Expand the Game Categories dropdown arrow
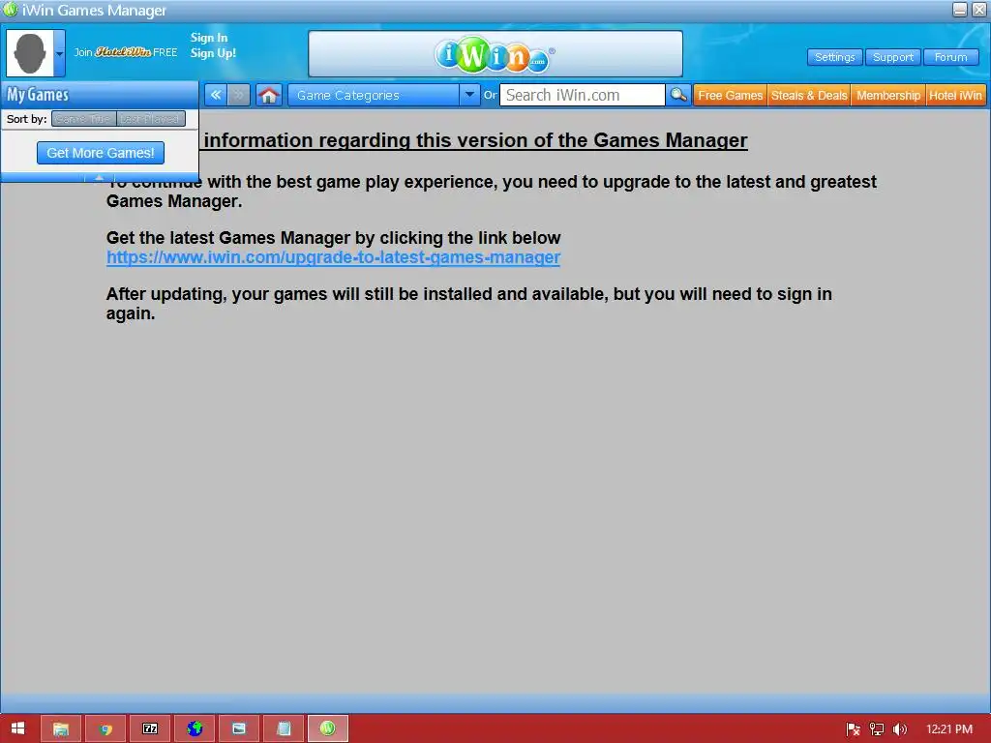The width and height of the screenshot is (991, 743). (x=469, y=96)
